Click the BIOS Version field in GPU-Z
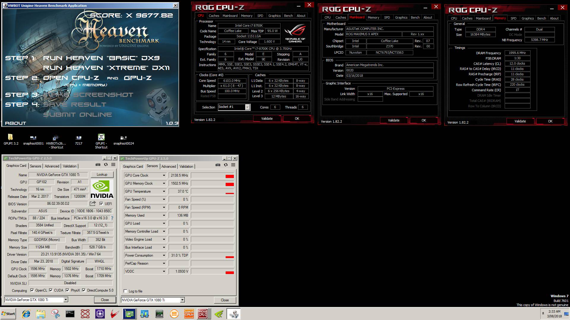This screenshot has height=320, width=570. pos(58,204)
